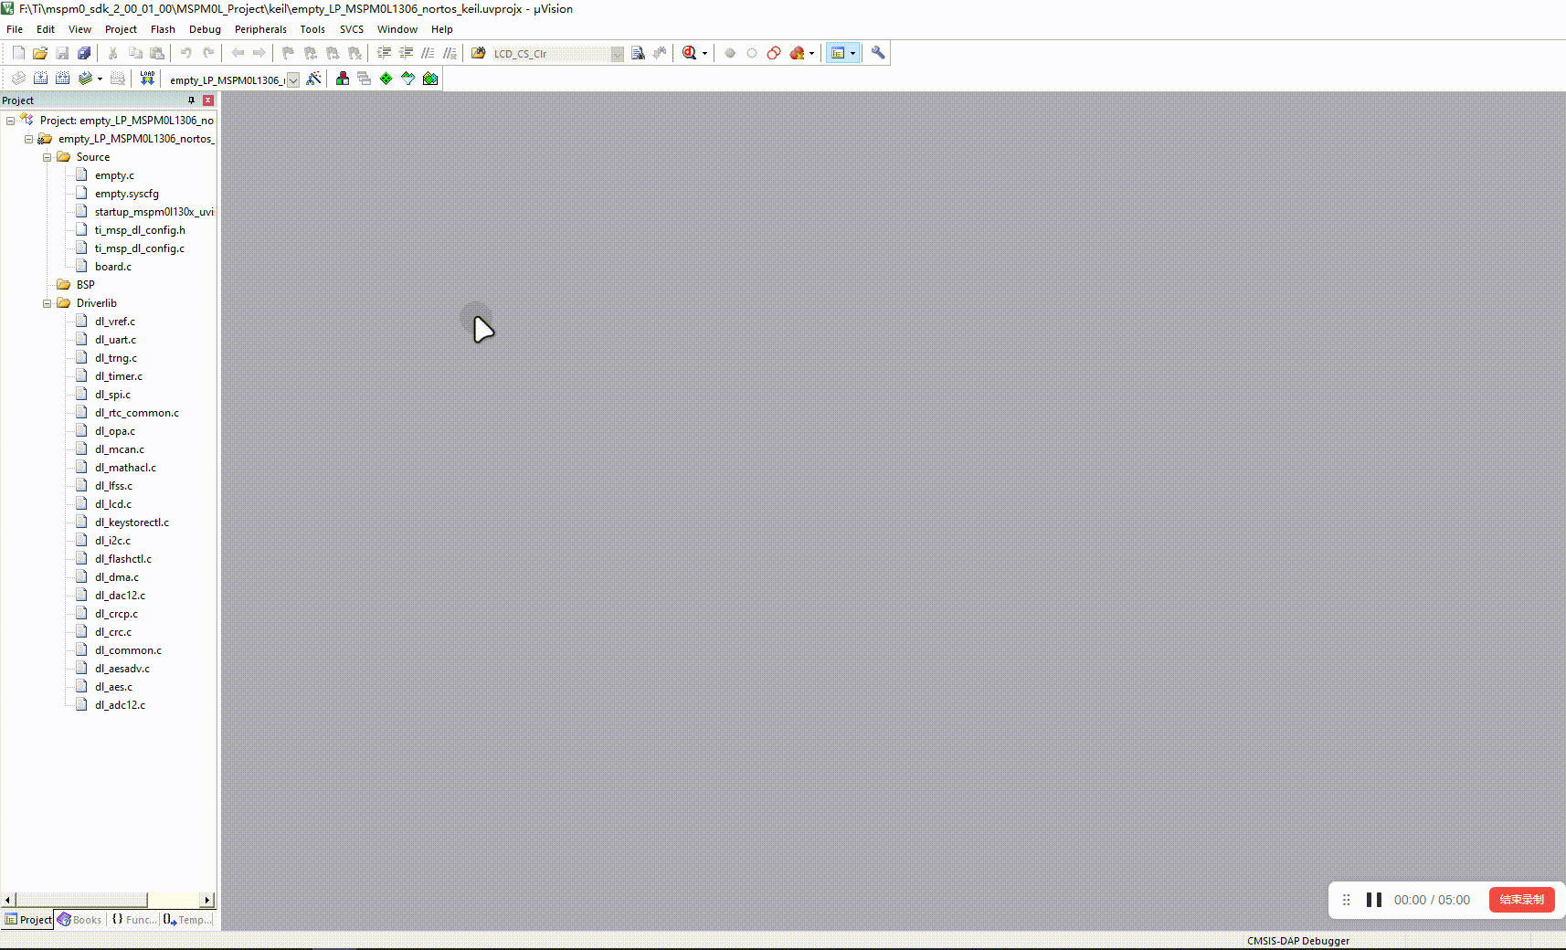Click the Indent selection icon
This screenshot has width=1566, height=950.
point(384,53)
